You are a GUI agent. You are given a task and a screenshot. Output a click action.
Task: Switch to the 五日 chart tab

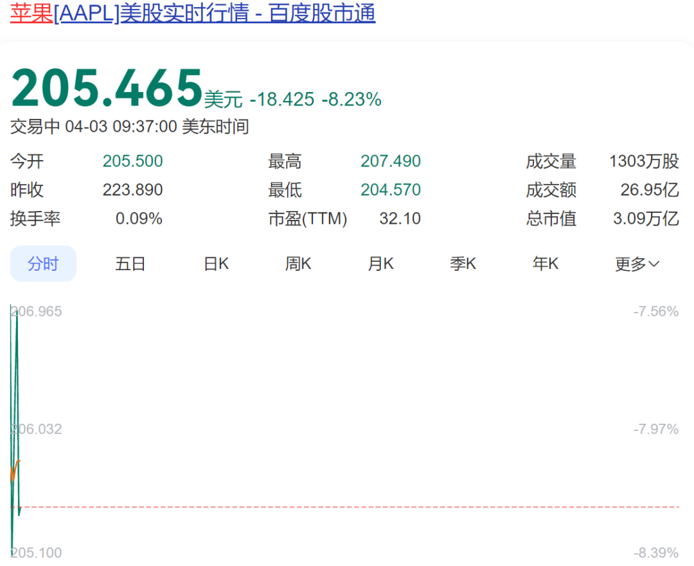(x=130, y=264)
